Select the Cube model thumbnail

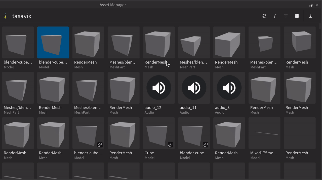(x=159, y=133)
